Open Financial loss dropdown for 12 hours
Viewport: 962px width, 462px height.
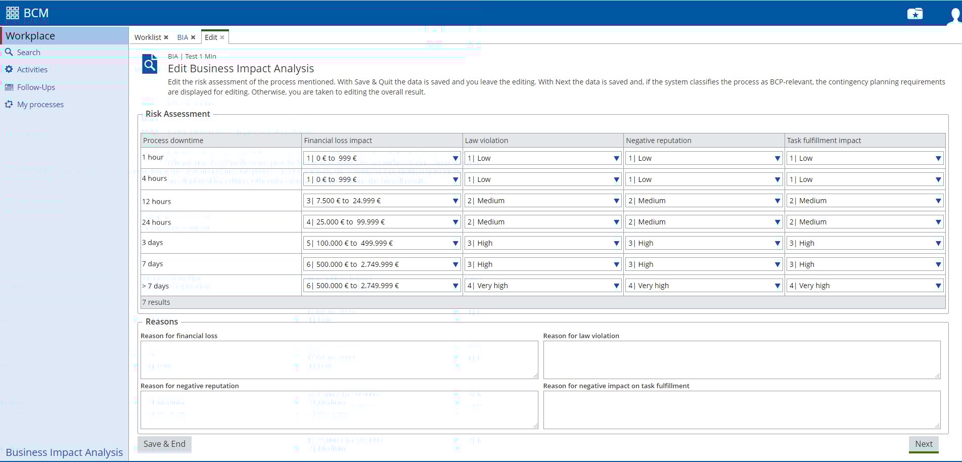coord(382,201)
